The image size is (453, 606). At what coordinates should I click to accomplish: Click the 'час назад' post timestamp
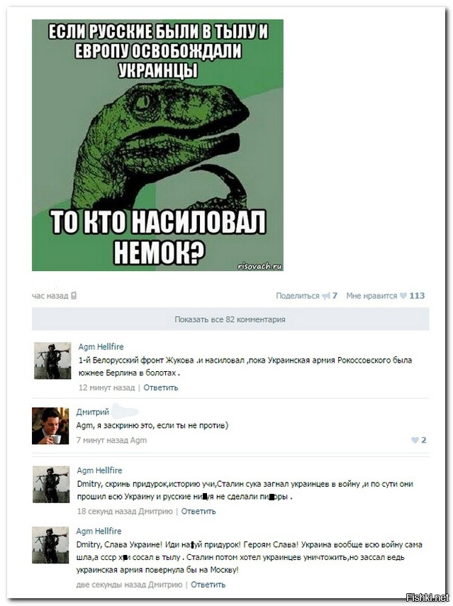click(50, 296)
